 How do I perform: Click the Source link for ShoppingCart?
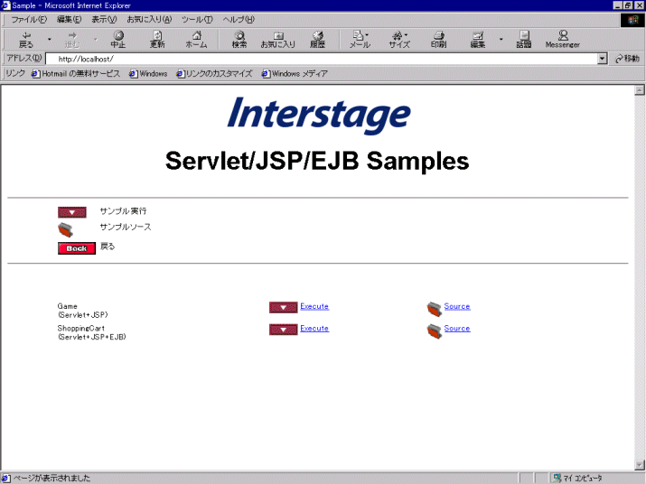coord(457,329)
